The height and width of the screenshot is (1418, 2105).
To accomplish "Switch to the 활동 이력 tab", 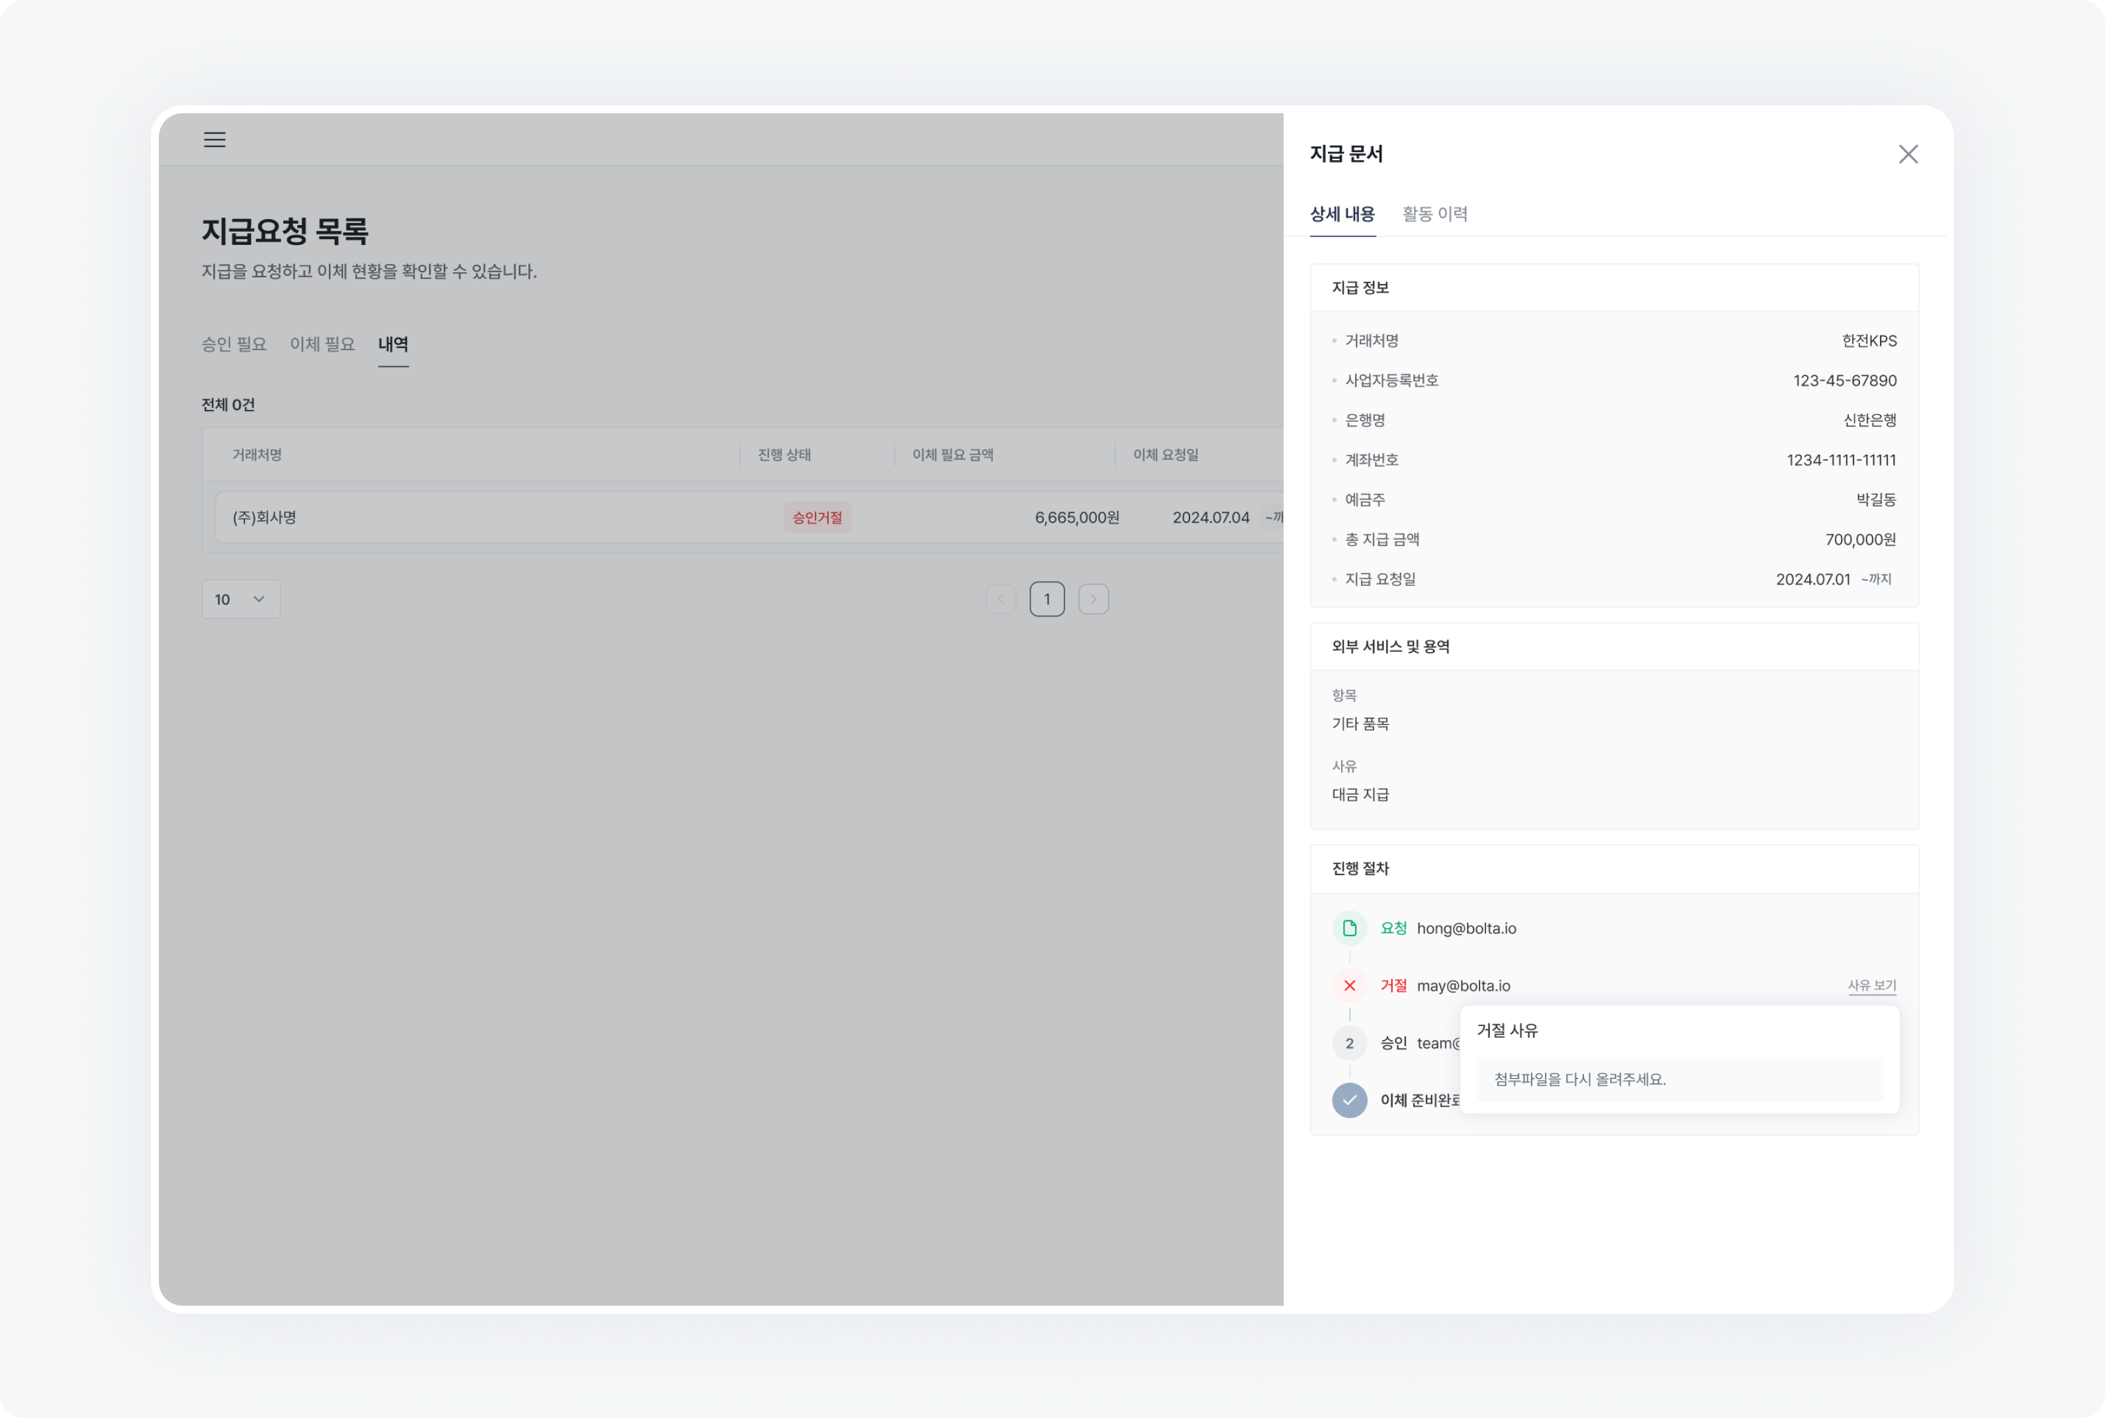I will (1434, 213).
